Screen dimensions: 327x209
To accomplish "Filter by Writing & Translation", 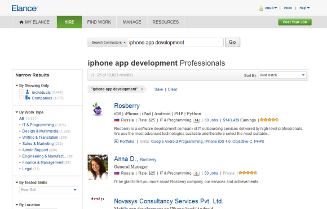I will click(40, 137).
